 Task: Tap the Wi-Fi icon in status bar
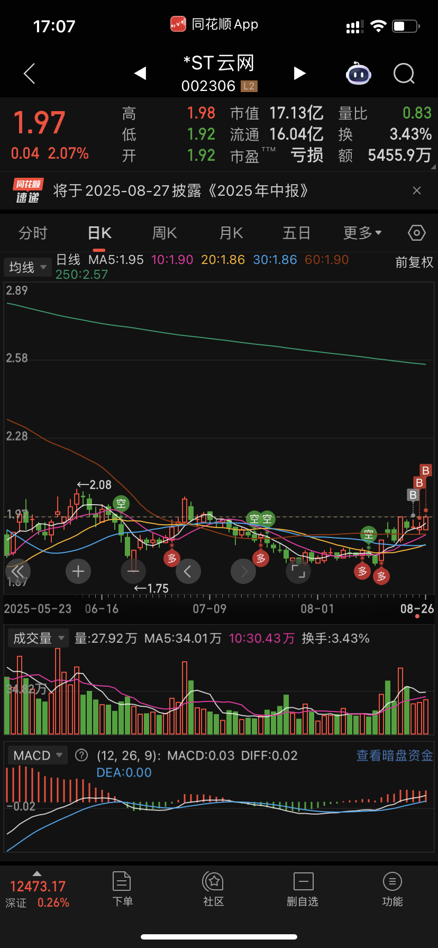pyautogui.click(x=378, y=26)
